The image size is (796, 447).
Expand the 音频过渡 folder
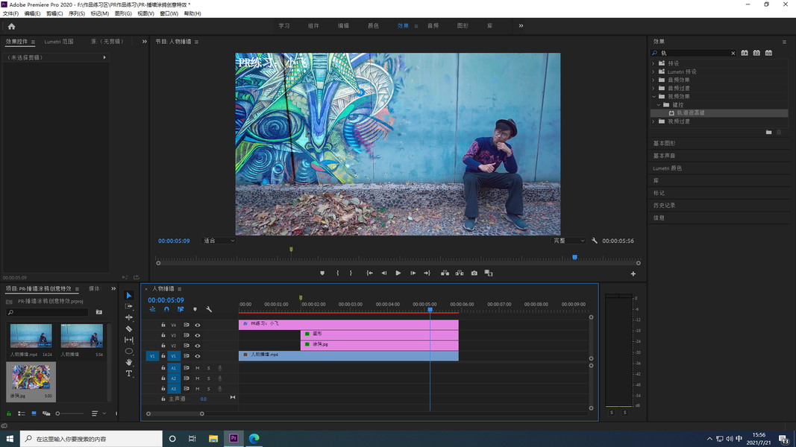654,88
